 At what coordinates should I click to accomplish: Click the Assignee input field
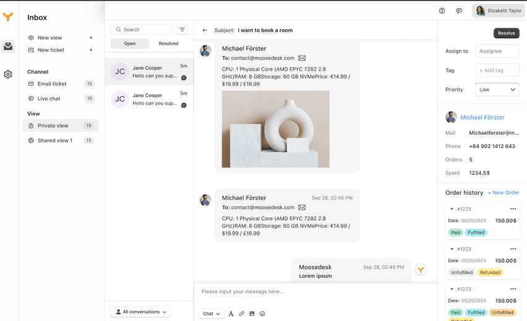tap(497, 51)
